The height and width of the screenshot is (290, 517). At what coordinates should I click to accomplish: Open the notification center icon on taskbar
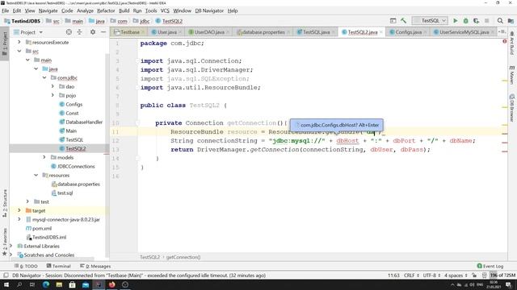coord(508,284)
